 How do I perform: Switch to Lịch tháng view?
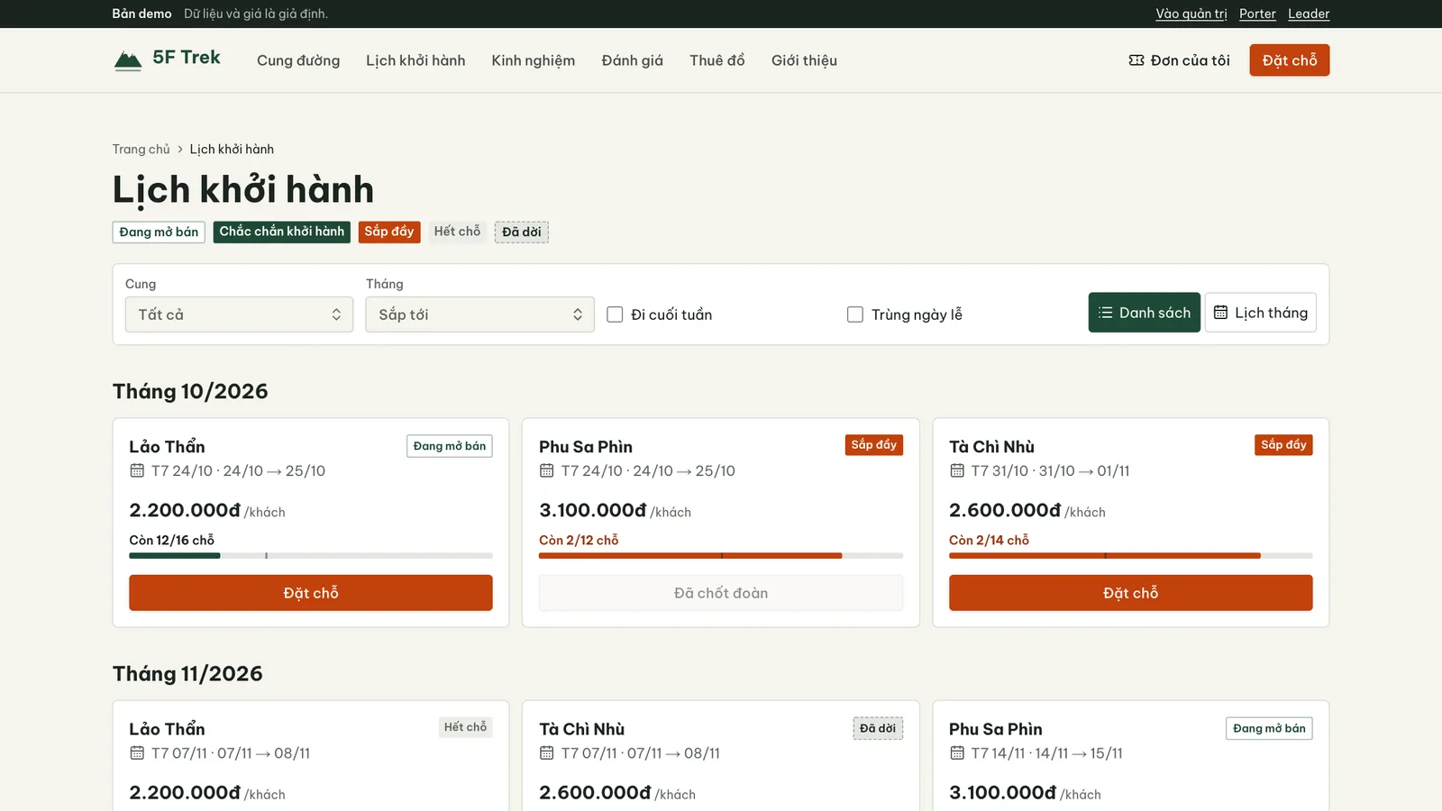click(1260, 313)
